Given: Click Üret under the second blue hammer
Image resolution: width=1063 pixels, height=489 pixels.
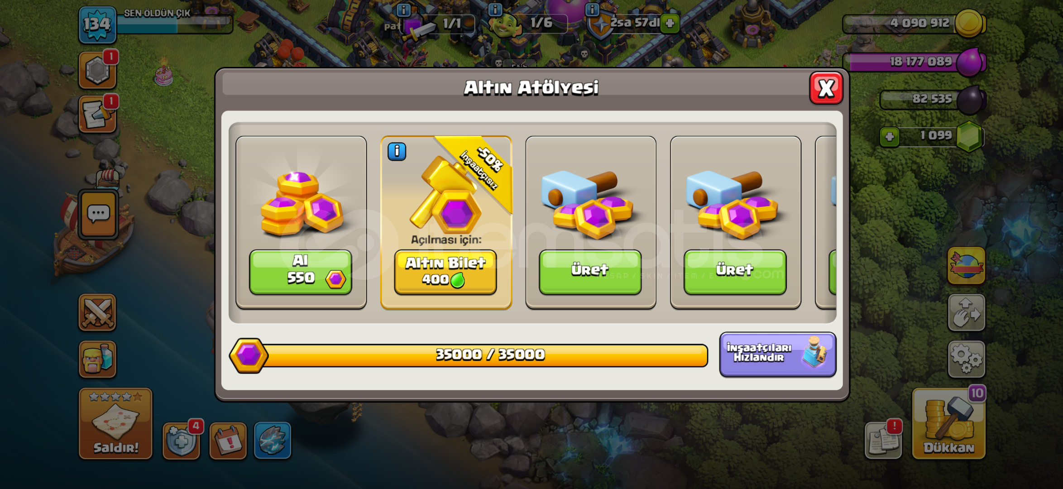Looking at the screenshot, I should click(735, 272).
